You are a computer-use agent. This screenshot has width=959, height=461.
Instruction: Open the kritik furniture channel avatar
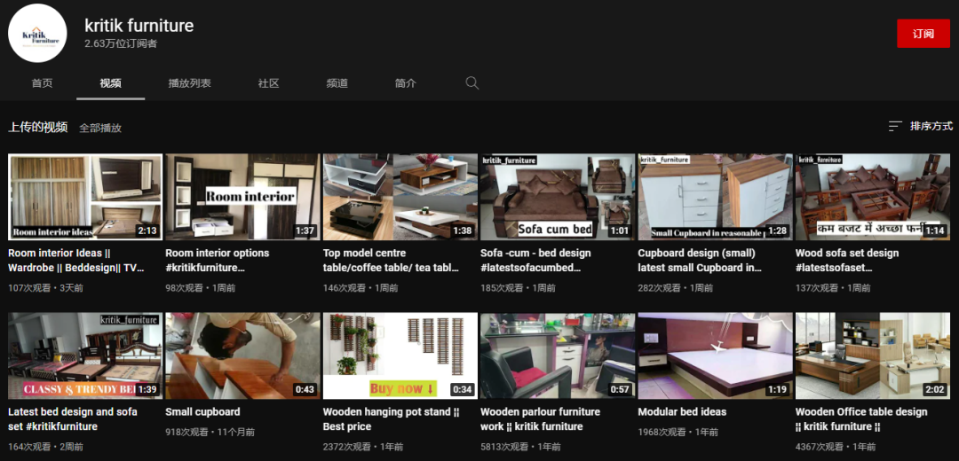point(37,33)
